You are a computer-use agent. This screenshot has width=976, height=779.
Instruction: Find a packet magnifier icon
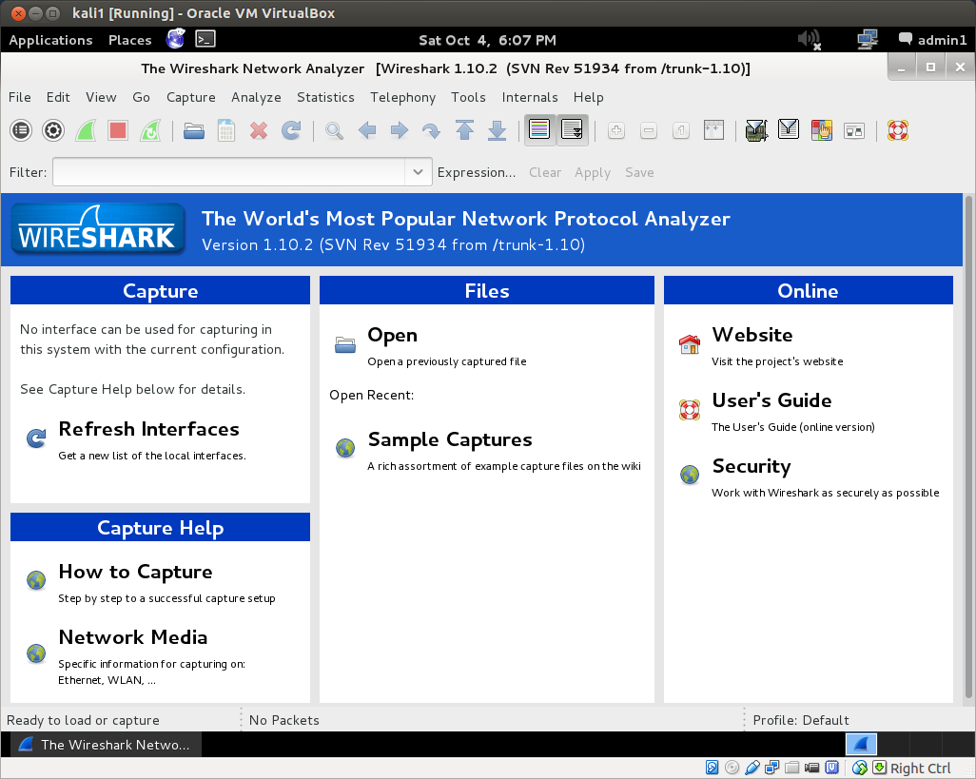pyautogui.click(x=335, y=130)
